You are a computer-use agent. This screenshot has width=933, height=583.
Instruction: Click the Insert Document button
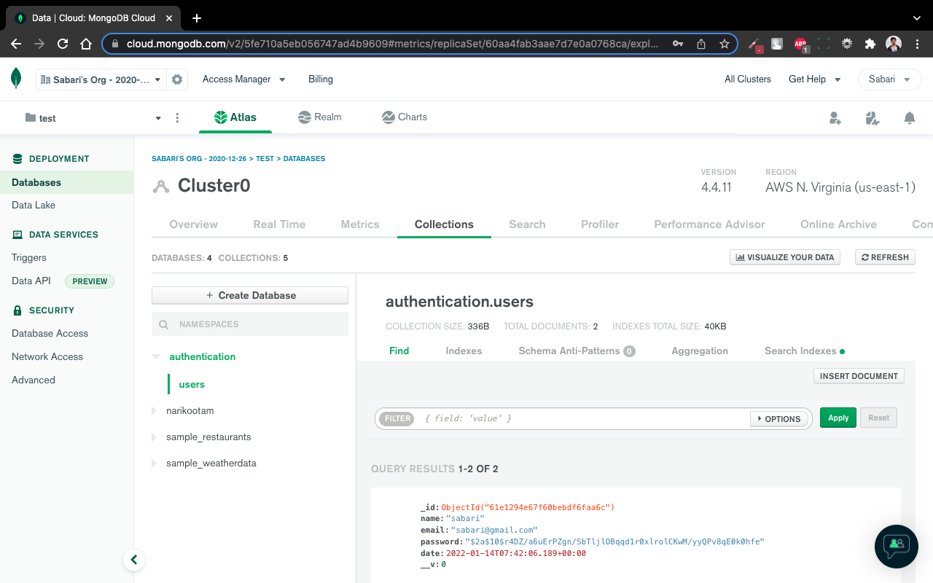(x=859, y=376)
